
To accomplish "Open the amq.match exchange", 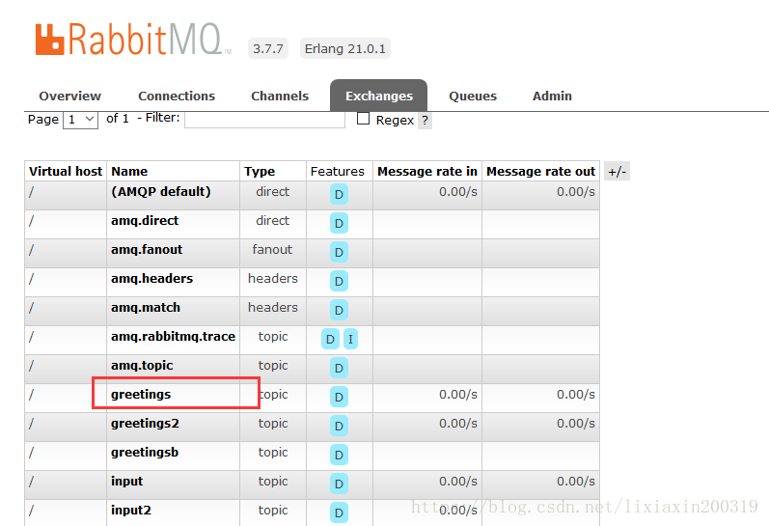I will coord(146,307).
